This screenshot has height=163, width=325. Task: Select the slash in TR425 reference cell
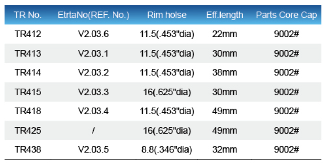click(94, 130)
